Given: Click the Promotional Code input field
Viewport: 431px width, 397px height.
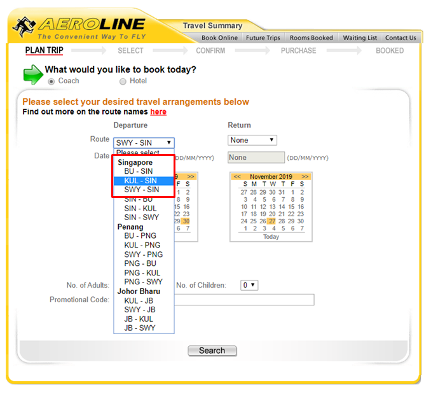Looking at the screenshot, I should (244, 300).
